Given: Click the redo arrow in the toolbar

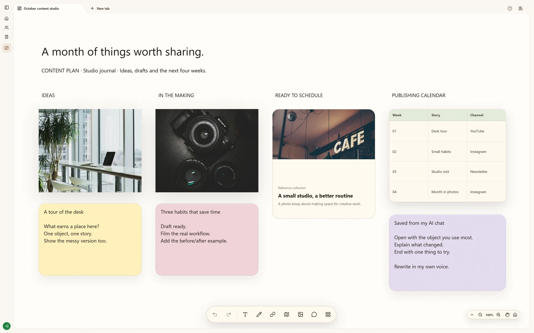Looking at the screenshot, I should pos(229,314).
